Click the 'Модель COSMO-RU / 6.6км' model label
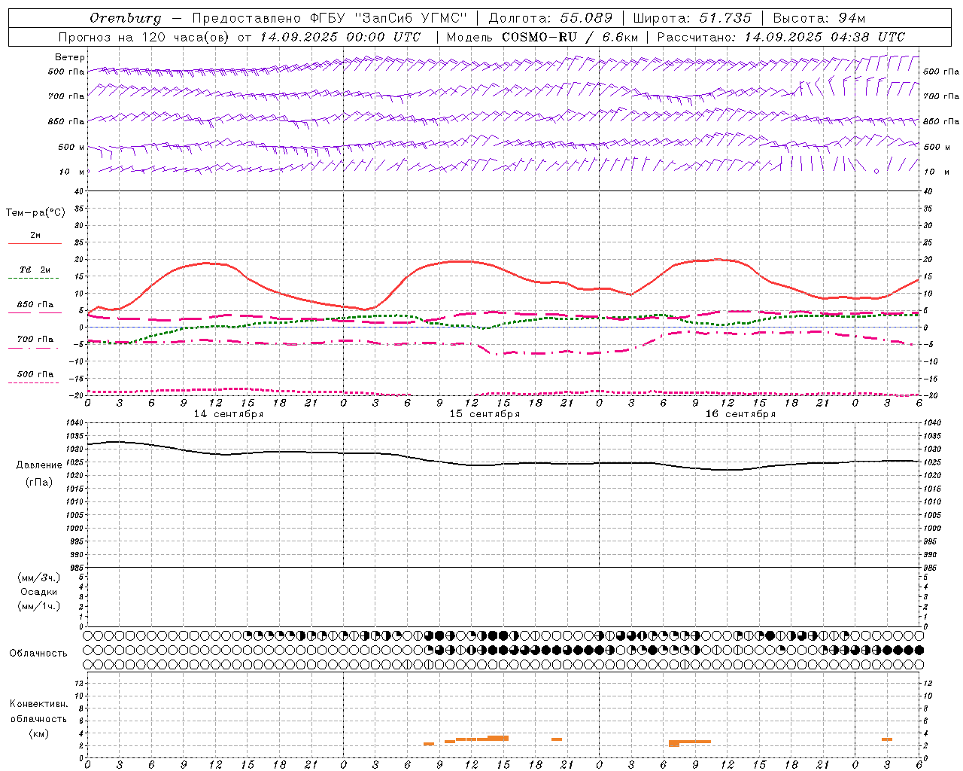This screenshot has height=771, width=963. [542, 37]
